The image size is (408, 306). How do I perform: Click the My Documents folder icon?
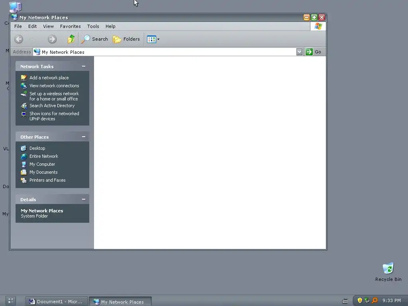pyautogui.click(x=24, y=172)
